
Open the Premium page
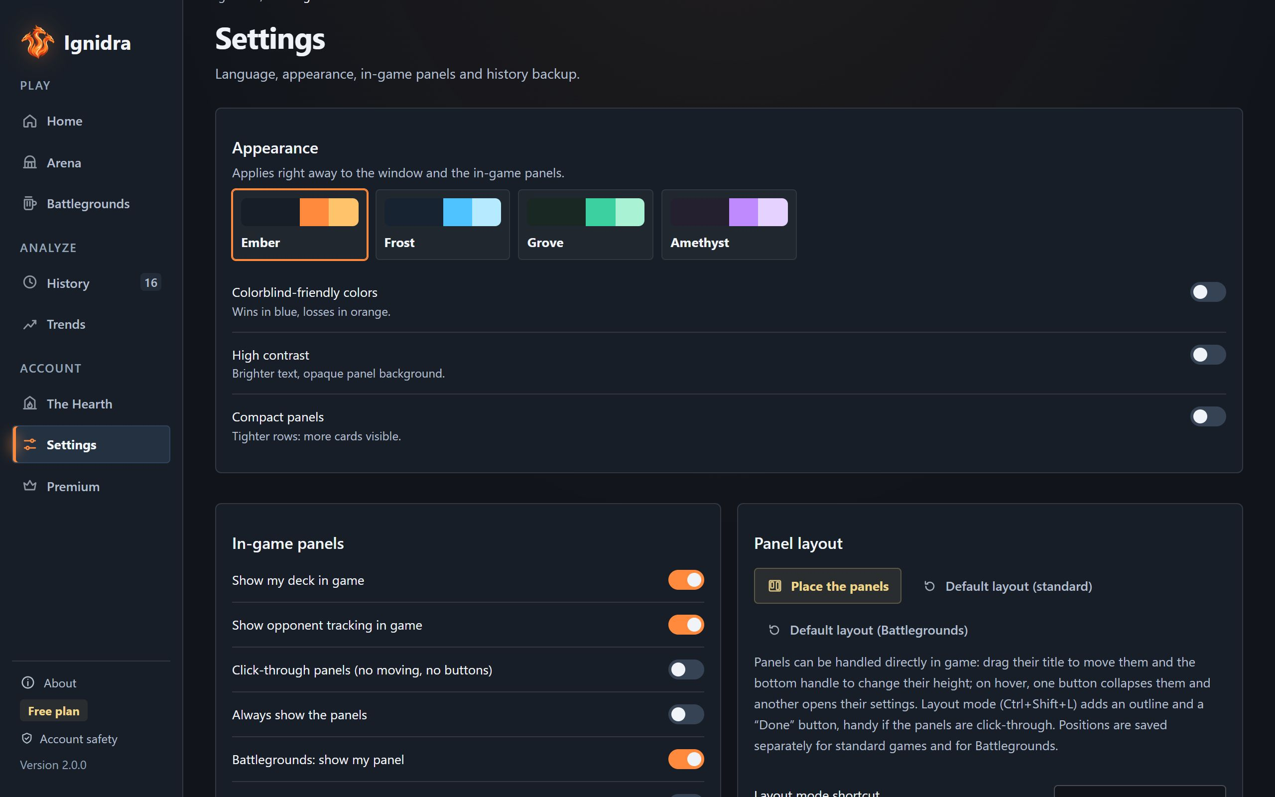[91, 486]
